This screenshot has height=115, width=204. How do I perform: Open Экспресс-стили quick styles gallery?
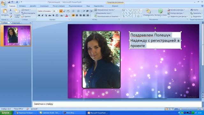click(160, 13)
